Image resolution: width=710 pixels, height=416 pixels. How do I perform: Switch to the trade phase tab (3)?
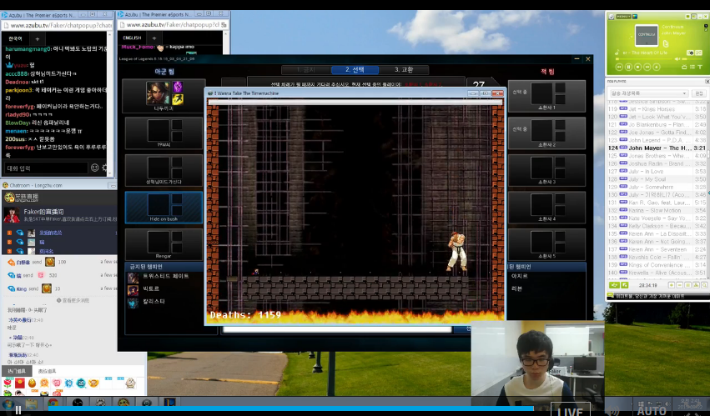coord(403,70)
